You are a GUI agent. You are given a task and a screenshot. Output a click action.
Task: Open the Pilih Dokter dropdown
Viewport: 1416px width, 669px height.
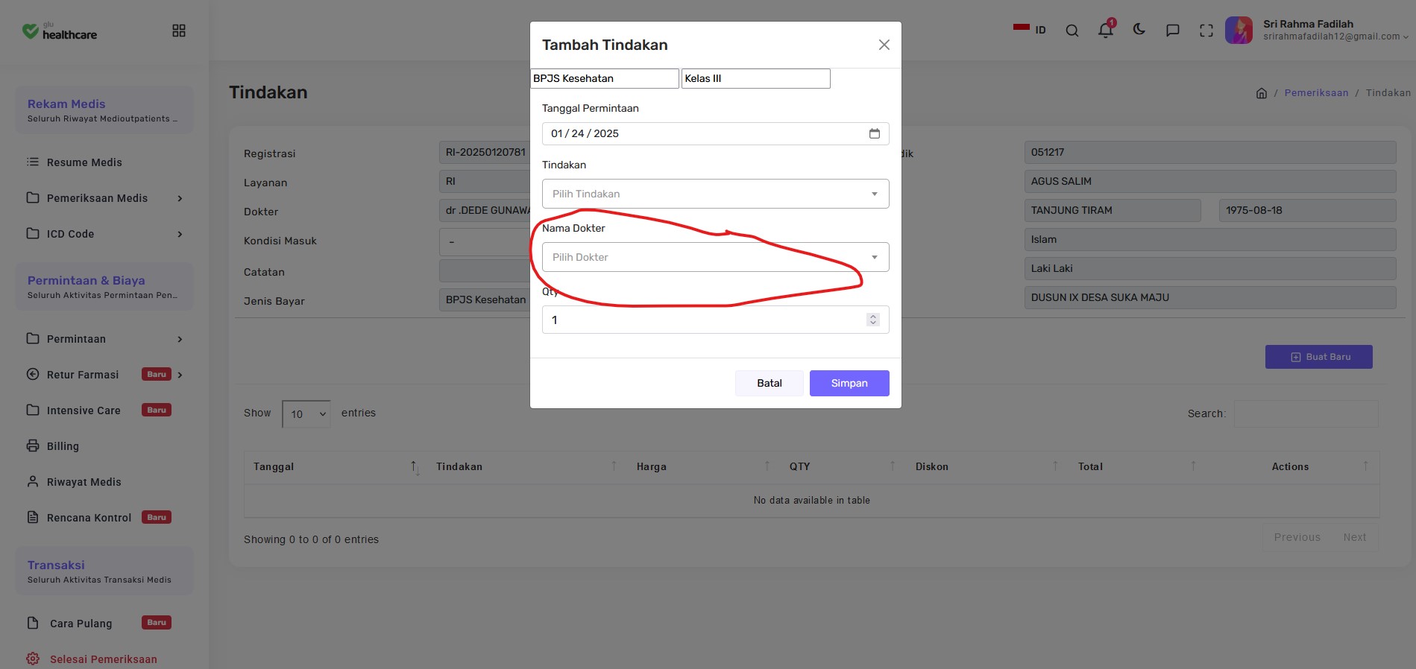pyautogui.click(x=715, y=257)
